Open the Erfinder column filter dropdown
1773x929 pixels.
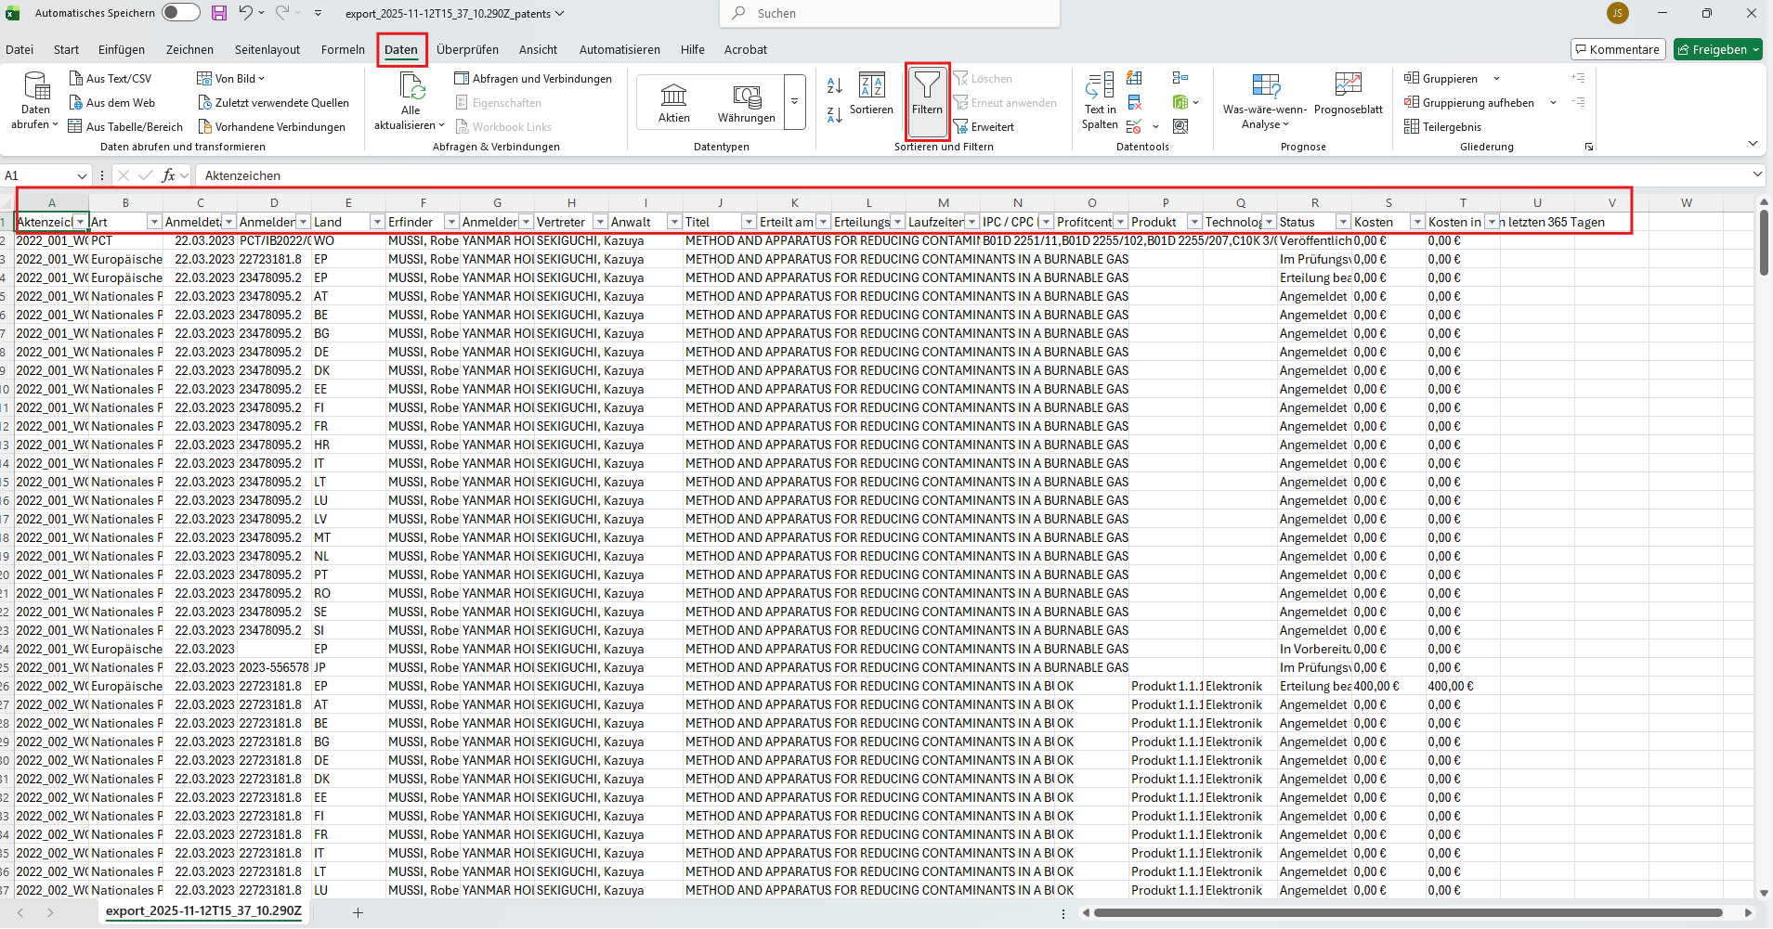point(451,222)
